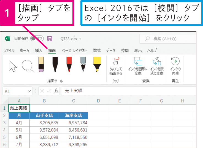
Task: Click the cell with 4月
Action: [x=19, y=123]
